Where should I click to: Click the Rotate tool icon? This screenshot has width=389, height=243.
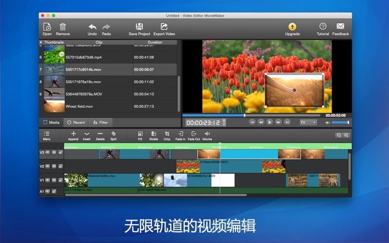(x=154, y=134)
